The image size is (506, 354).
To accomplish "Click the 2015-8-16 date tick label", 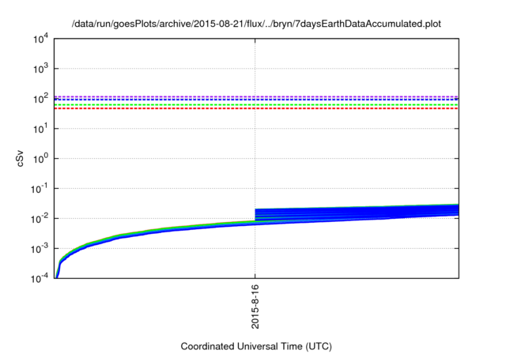I will click(255, 307).
